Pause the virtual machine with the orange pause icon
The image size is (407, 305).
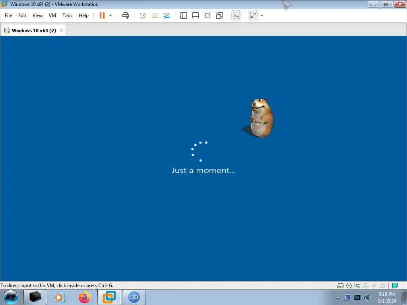pyautogui.click(x=102, y=15)
